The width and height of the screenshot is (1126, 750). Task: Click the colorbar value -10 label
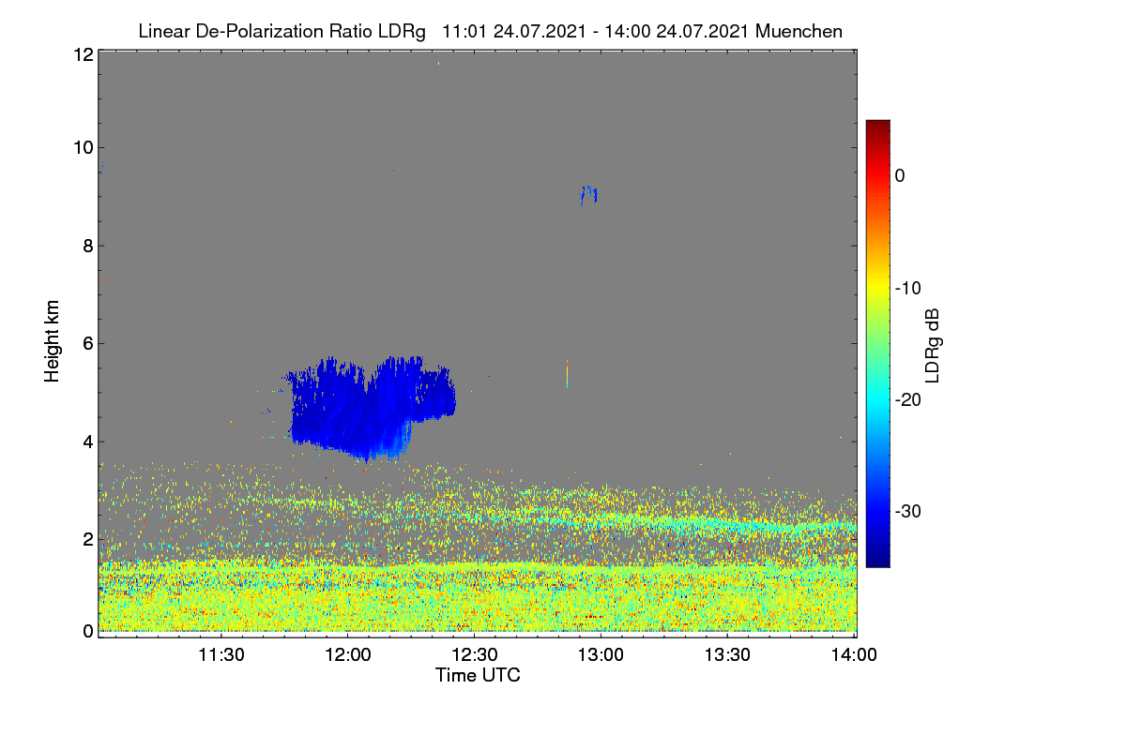pos(907,288)
